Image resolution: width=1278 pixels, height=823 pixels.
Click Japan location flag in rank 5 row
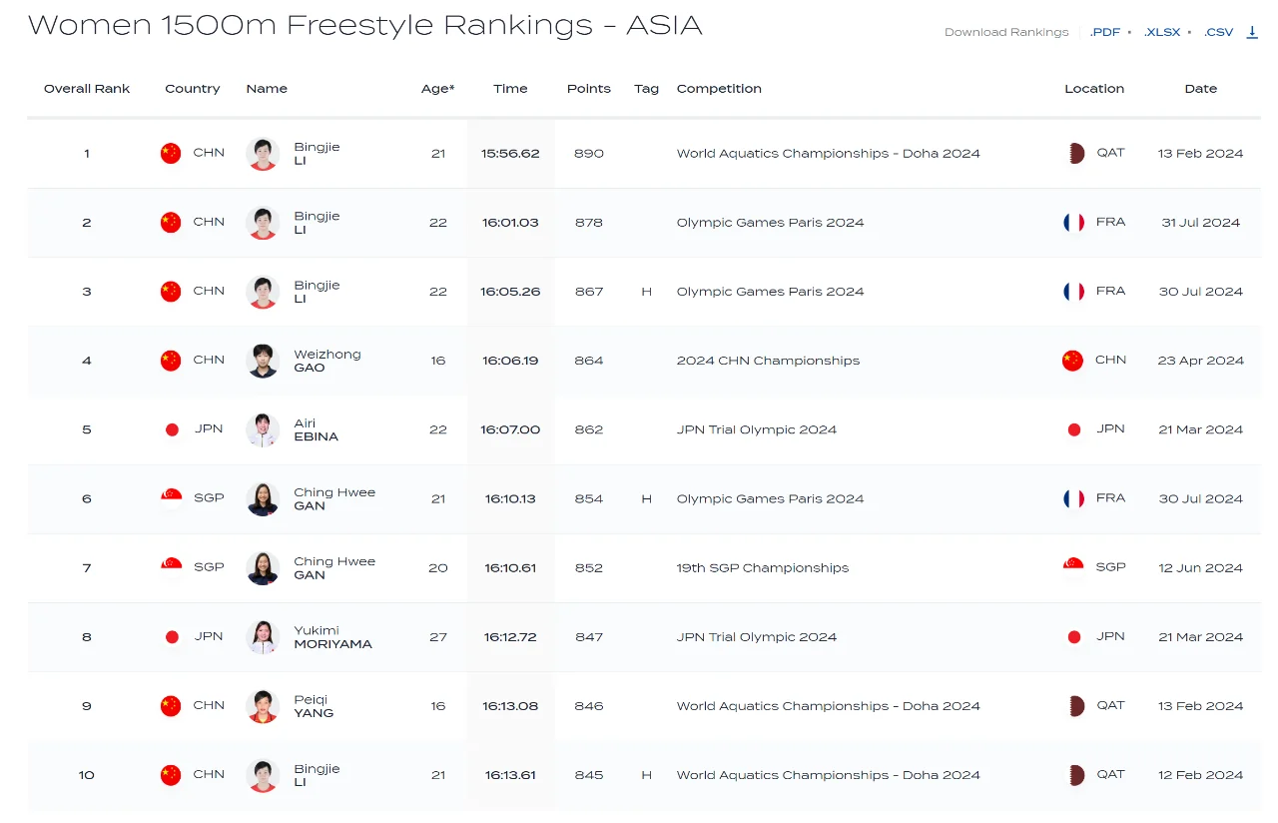pyautogui.click(x=1074, y=429)
